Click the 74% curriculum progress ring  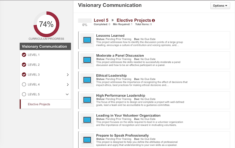point(46,24)
